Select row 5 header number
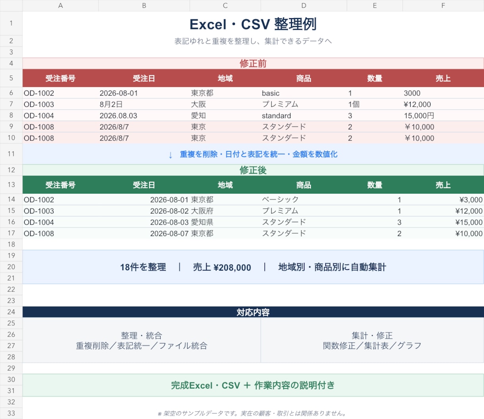Screen dimensions: 484x419 click(x=11, y=78)
